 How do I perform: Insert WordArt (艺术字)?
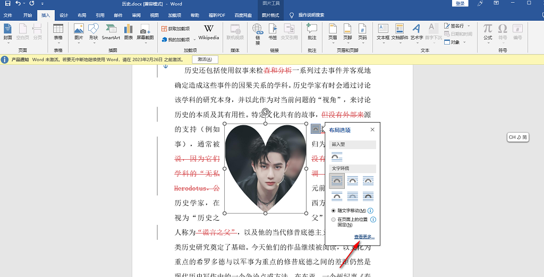pyautogui.click(x=416, y=33)
